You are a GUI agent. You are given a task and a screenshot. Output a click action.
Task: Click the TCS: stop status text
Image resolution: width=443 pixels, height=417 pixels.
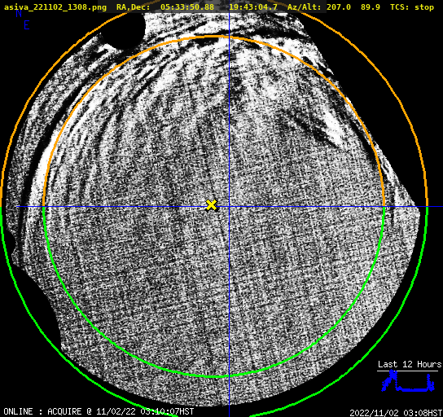pyautogui.click(x=412, y=7)
